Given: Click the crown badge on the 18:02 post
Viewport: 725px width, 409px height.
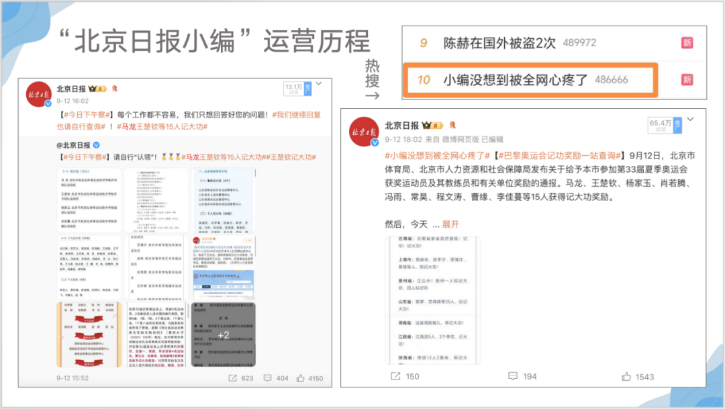Looking at the screenshot, I should (x=432, y=125).
